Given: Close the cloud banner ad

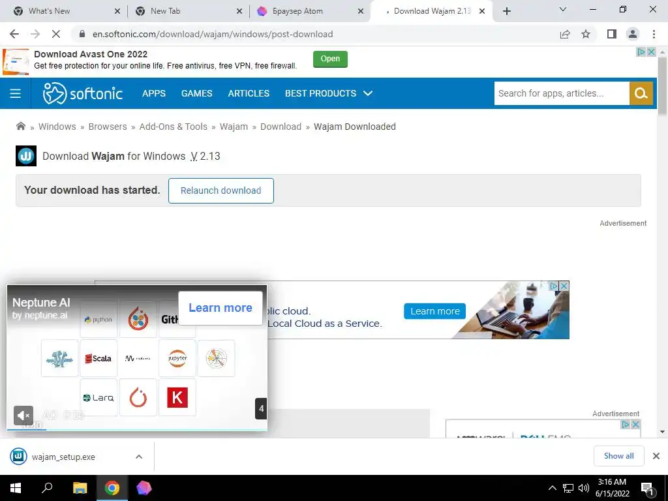Looking at the screenshot, I should click(x=564, y=286).
